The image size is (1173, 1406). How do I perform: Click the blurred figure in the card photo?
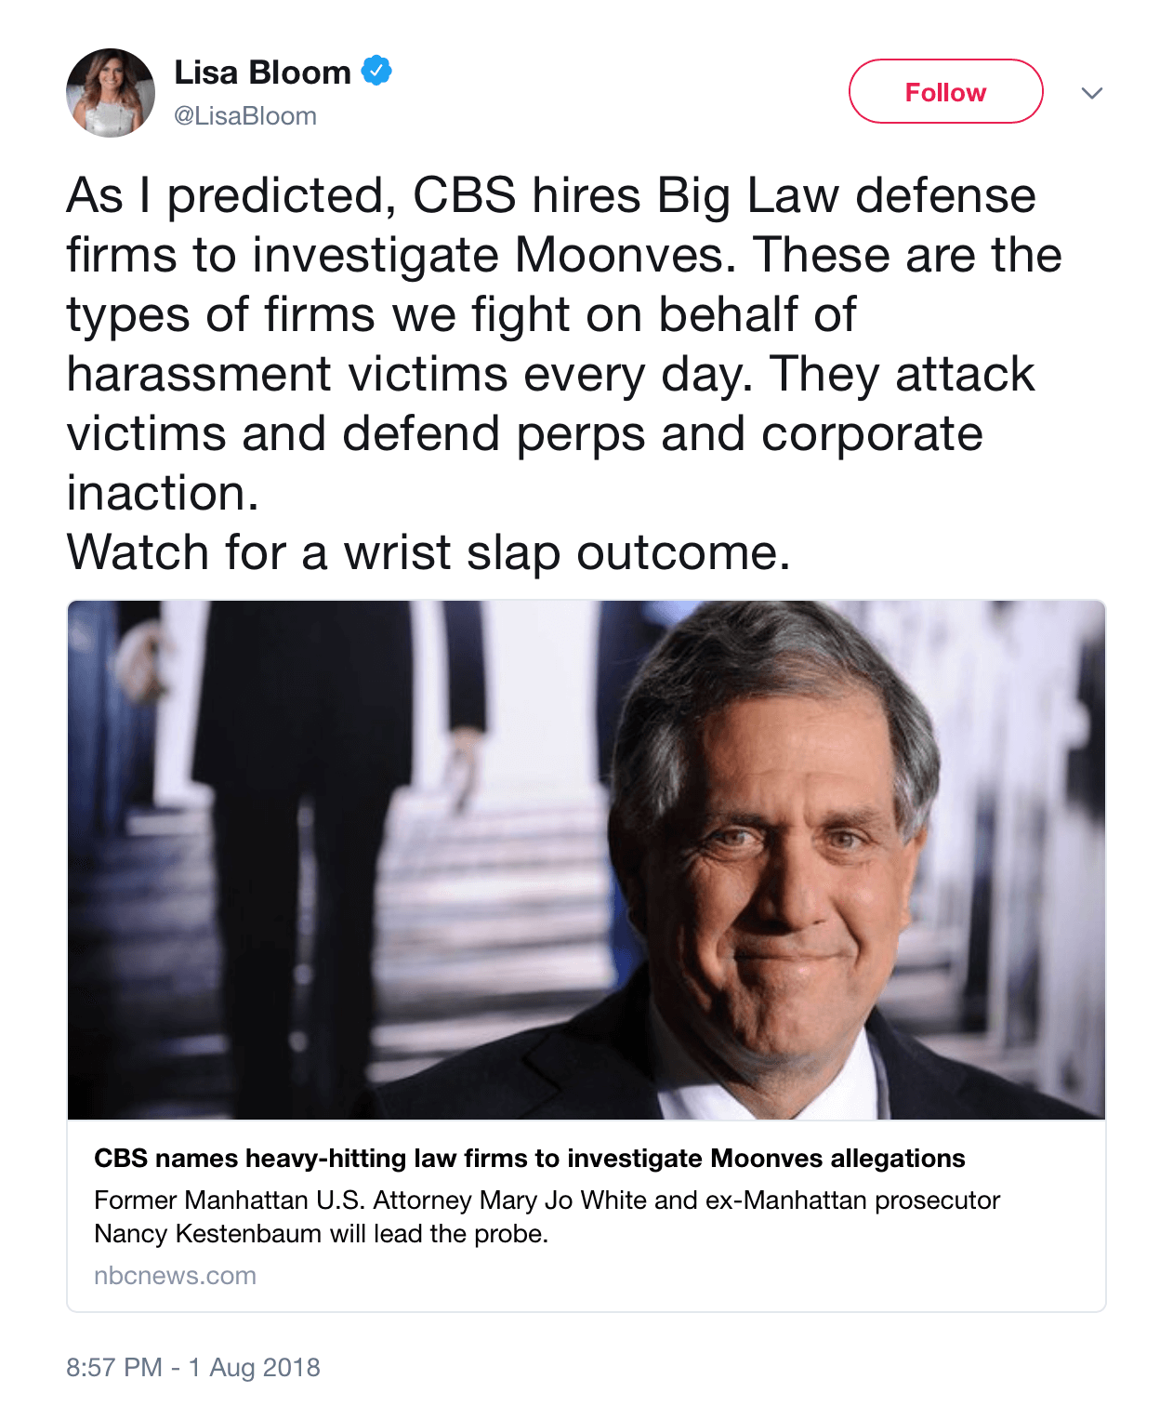[307, 837]
